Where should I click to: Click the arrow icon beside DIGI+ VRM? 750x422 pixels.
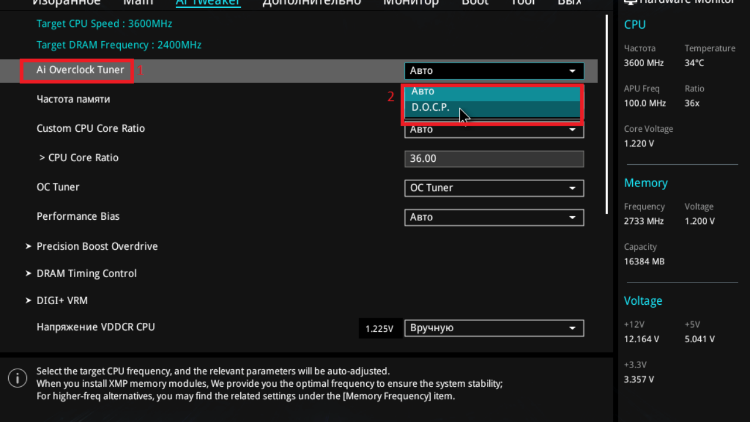28,301
